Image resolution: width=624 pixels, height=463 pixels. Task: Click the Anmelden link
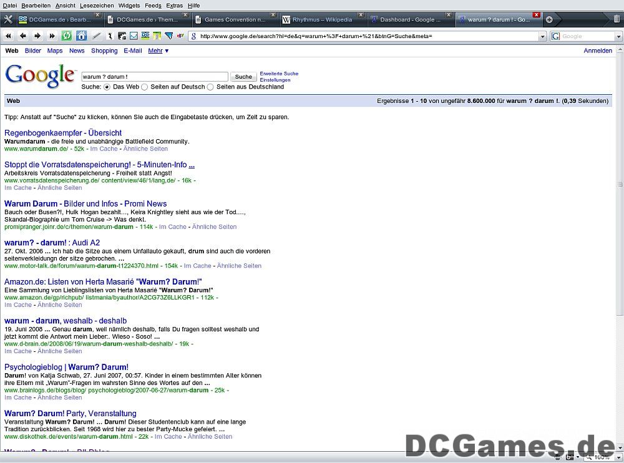pos(598,51)
